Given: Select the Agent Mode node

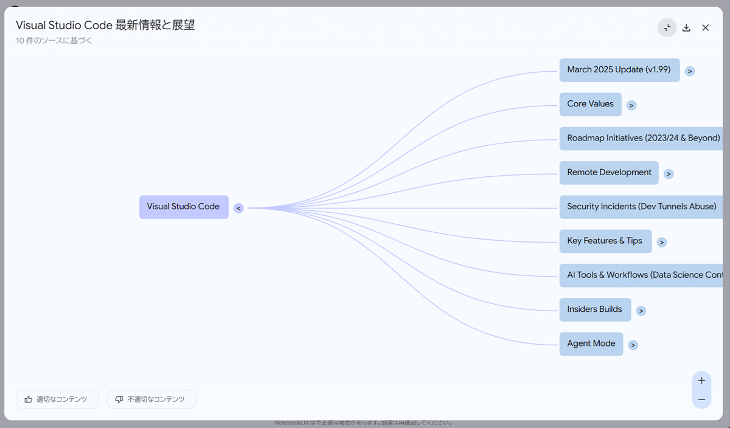Looking at the screenshot, I should pos(591,343).
